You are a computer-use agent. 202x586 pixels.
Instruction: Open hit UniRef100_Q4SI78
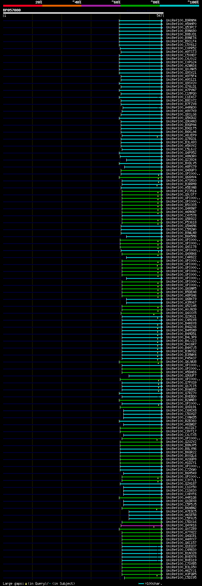181,247
